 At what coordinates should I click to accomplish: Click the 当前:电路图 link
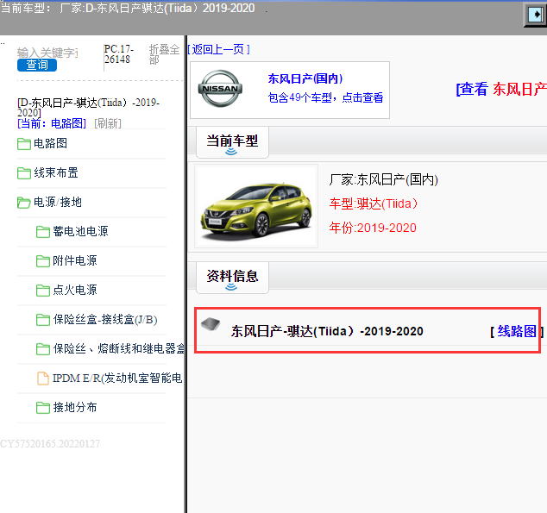[x=52, y=123]
